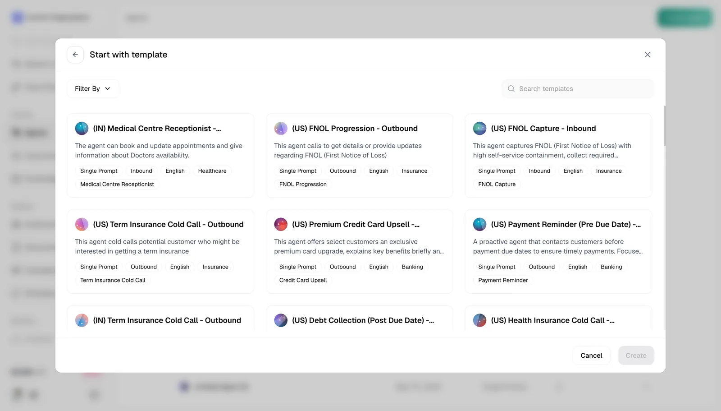
Task: Click the (US) Term Insurance Cold Call title
Action: tap(168, 224)
